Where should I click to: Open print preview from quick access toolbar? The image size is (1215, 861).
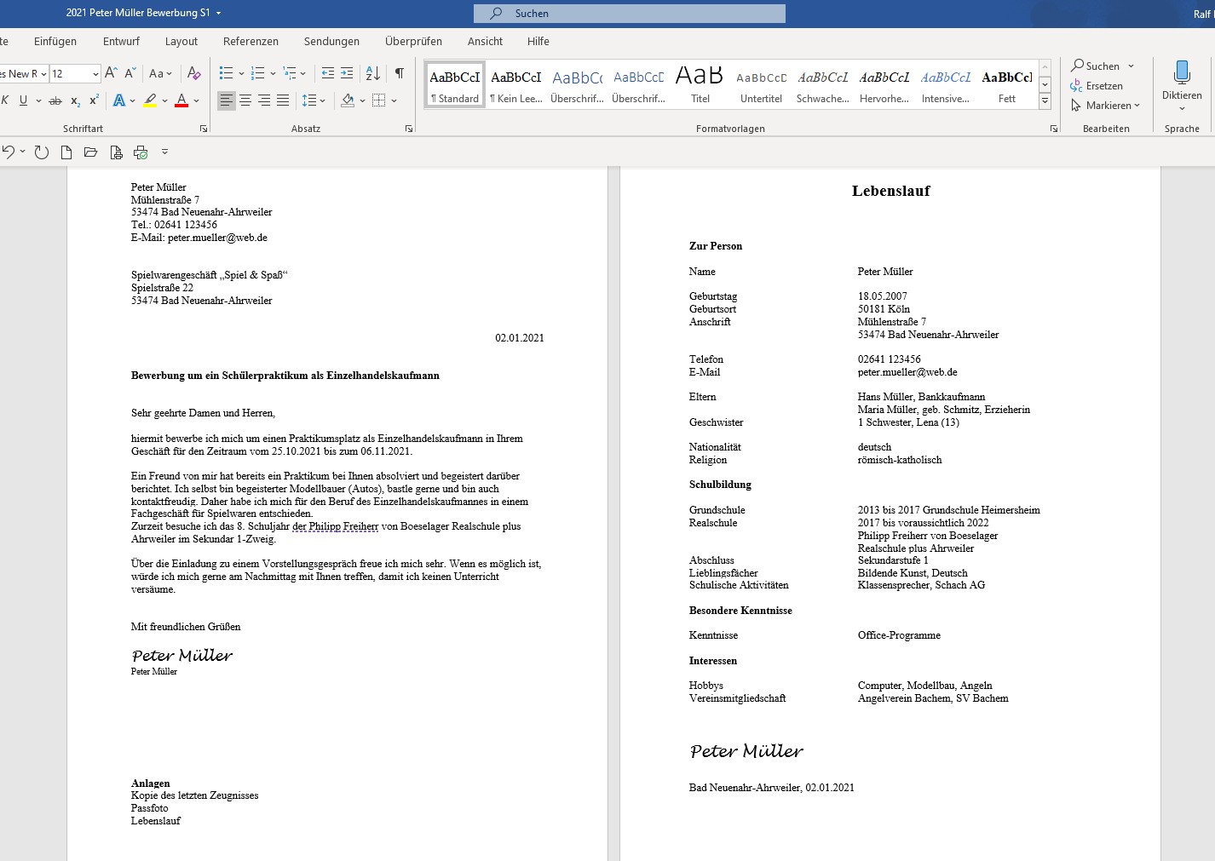[116, 152]
